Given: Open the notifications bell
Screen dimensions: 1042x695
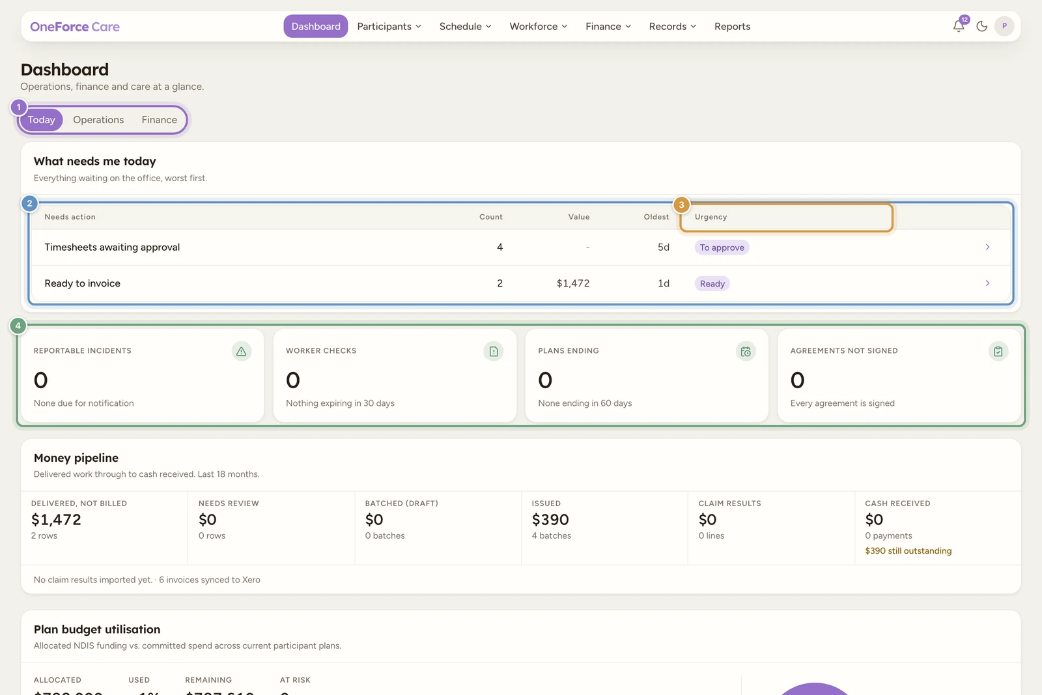Looking at the screenshot, I should 959,26.
